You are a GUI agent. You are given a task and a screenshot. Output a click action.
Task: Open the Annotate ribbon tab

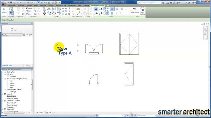tap(43, 5)
